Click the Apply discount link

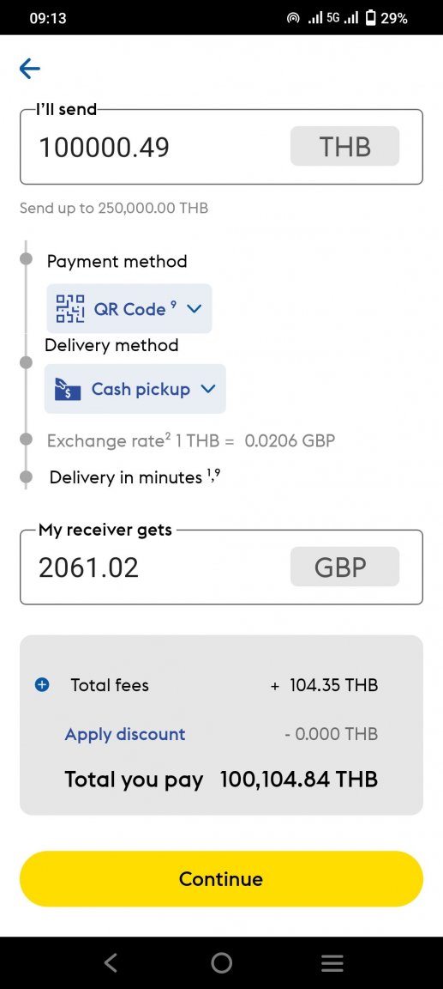tap(125, 734)
